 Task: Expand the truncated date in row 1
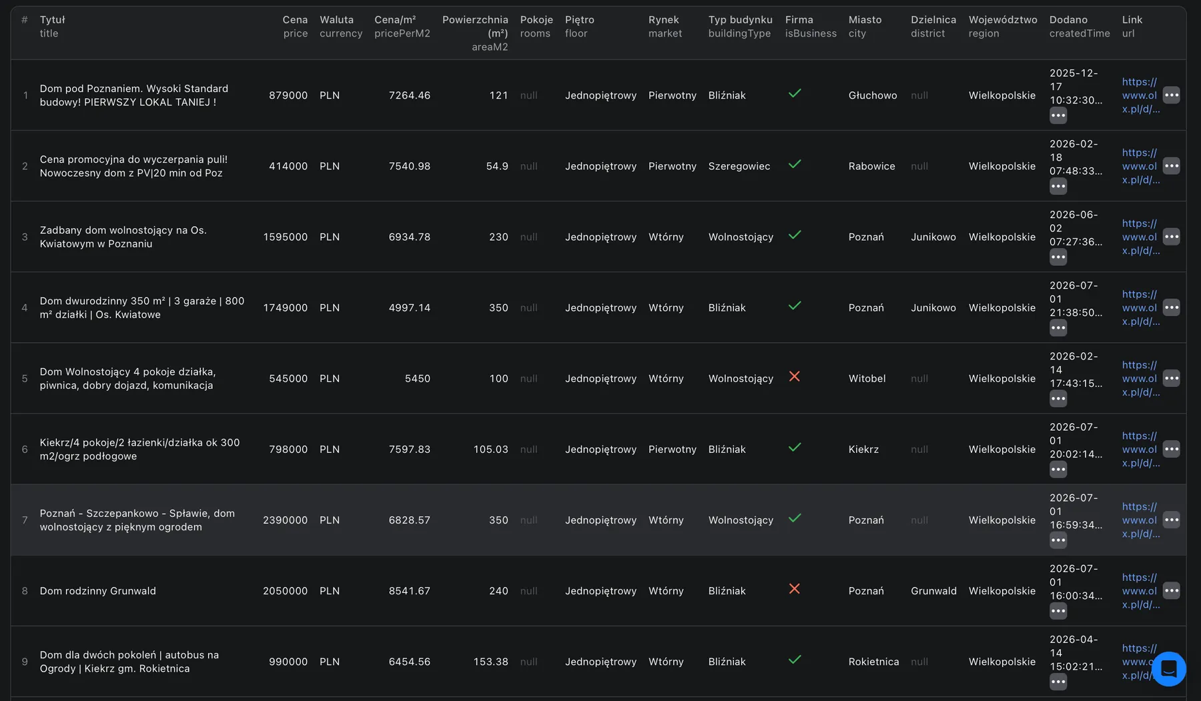click(1058, 115)
